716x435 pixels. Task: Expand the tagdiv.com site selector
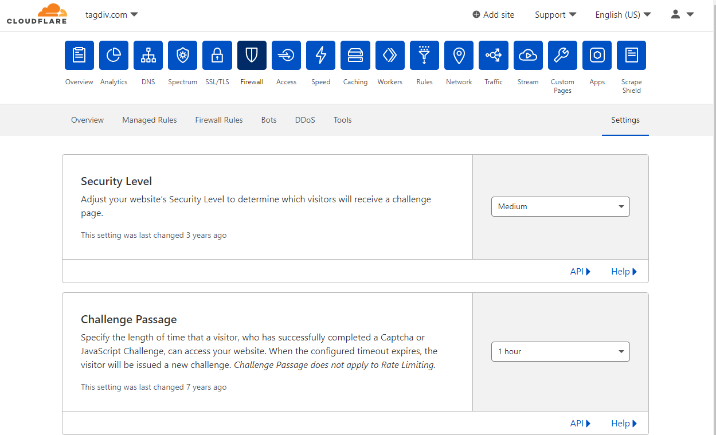click(x=111, y=14)
